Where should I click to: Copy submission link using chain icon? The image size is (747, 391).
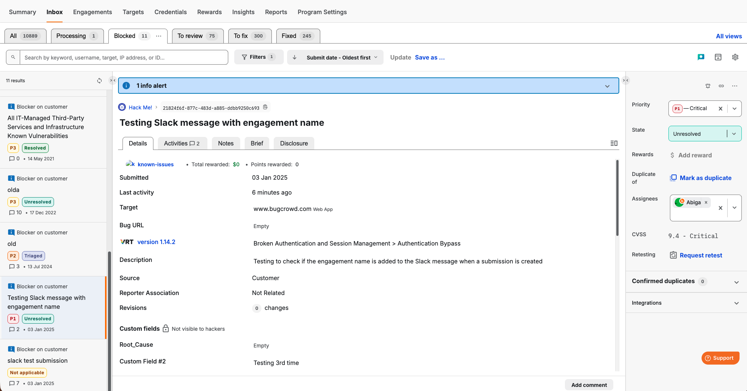[721, 86]
